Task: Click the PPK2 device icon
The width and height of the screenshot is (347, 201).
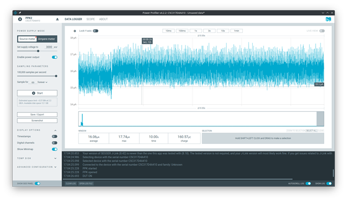Action: tap(20, 19)
